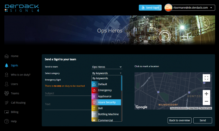
Task: Click into the Text field
Action: pyautogui.click(x=68, y=104)
